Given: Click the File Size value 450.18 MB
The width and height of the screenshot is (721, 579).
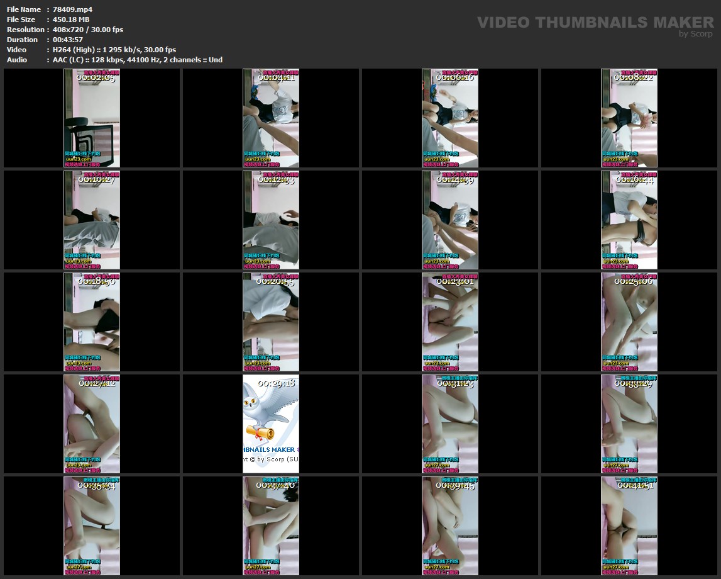Looking at the screenshot, I should (71, 20).
